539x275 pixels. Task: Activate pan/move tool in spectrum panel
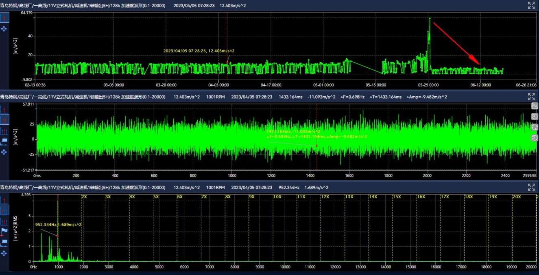coord(4,253)
